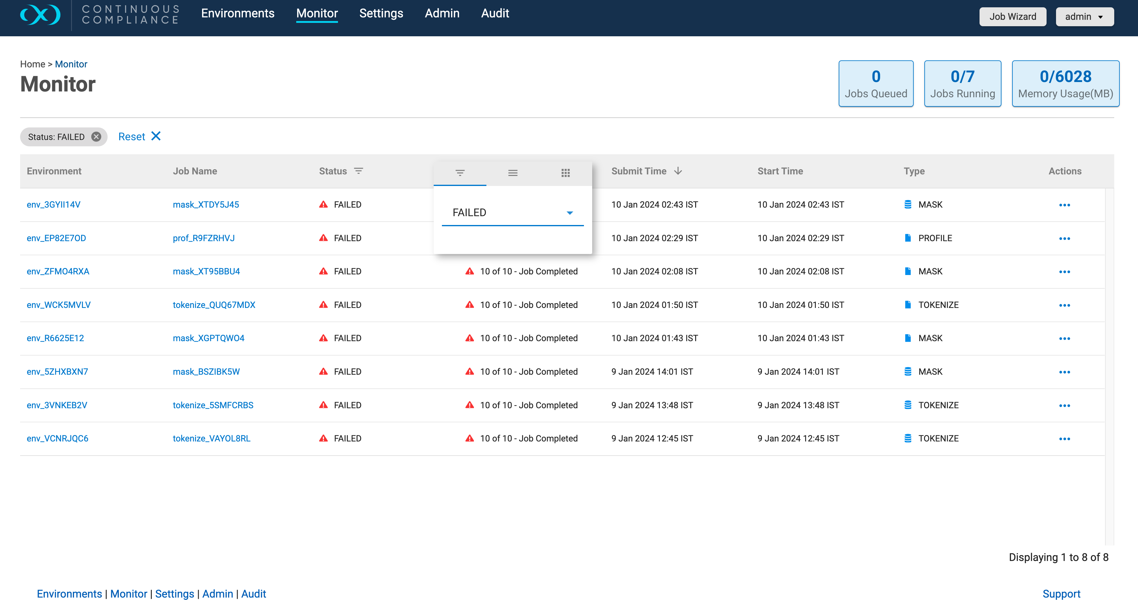Image resolution: width=1138 pixels, height=600 pixels.
Task: Open environment env_EP82E7OD
Action: click(x=56, y=238)
